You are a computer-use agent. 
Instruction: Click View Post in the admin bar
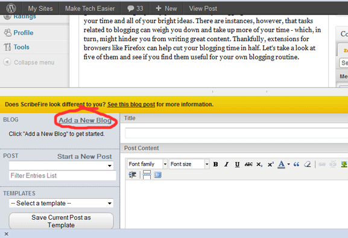(x=203, y=8)
